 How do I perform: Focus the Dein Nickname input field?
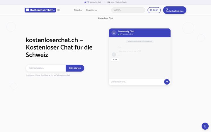(x=46, y=68)
